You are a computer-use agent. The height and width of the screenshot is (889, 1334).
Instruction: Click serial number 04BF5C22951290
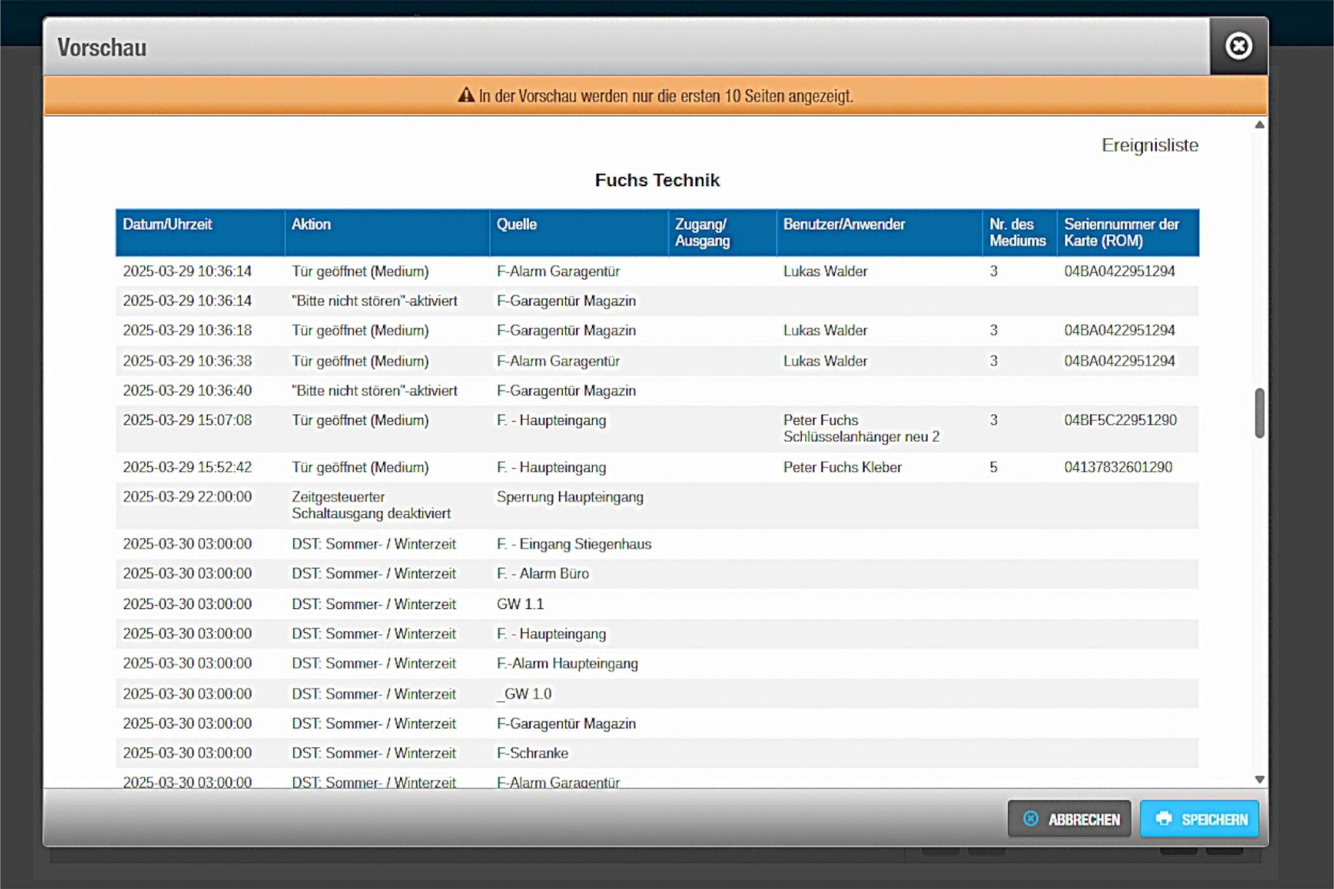(1120, 420)
